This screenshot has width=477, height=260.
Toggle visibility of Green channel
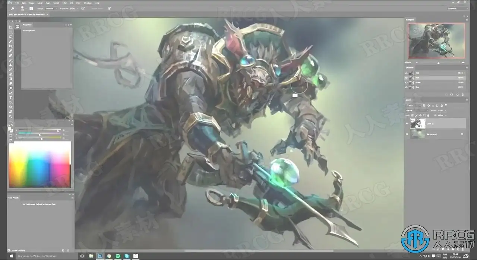pos(407,82)
